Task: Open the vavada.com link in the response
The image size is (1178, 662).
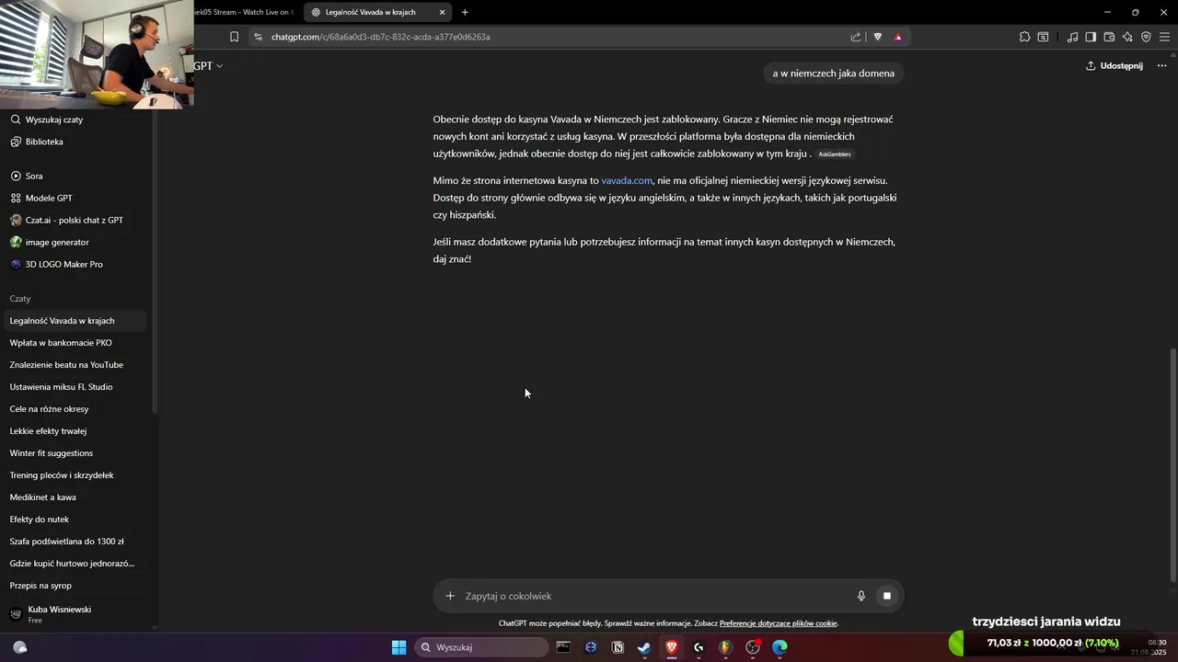Action: (x=627, y=181)
